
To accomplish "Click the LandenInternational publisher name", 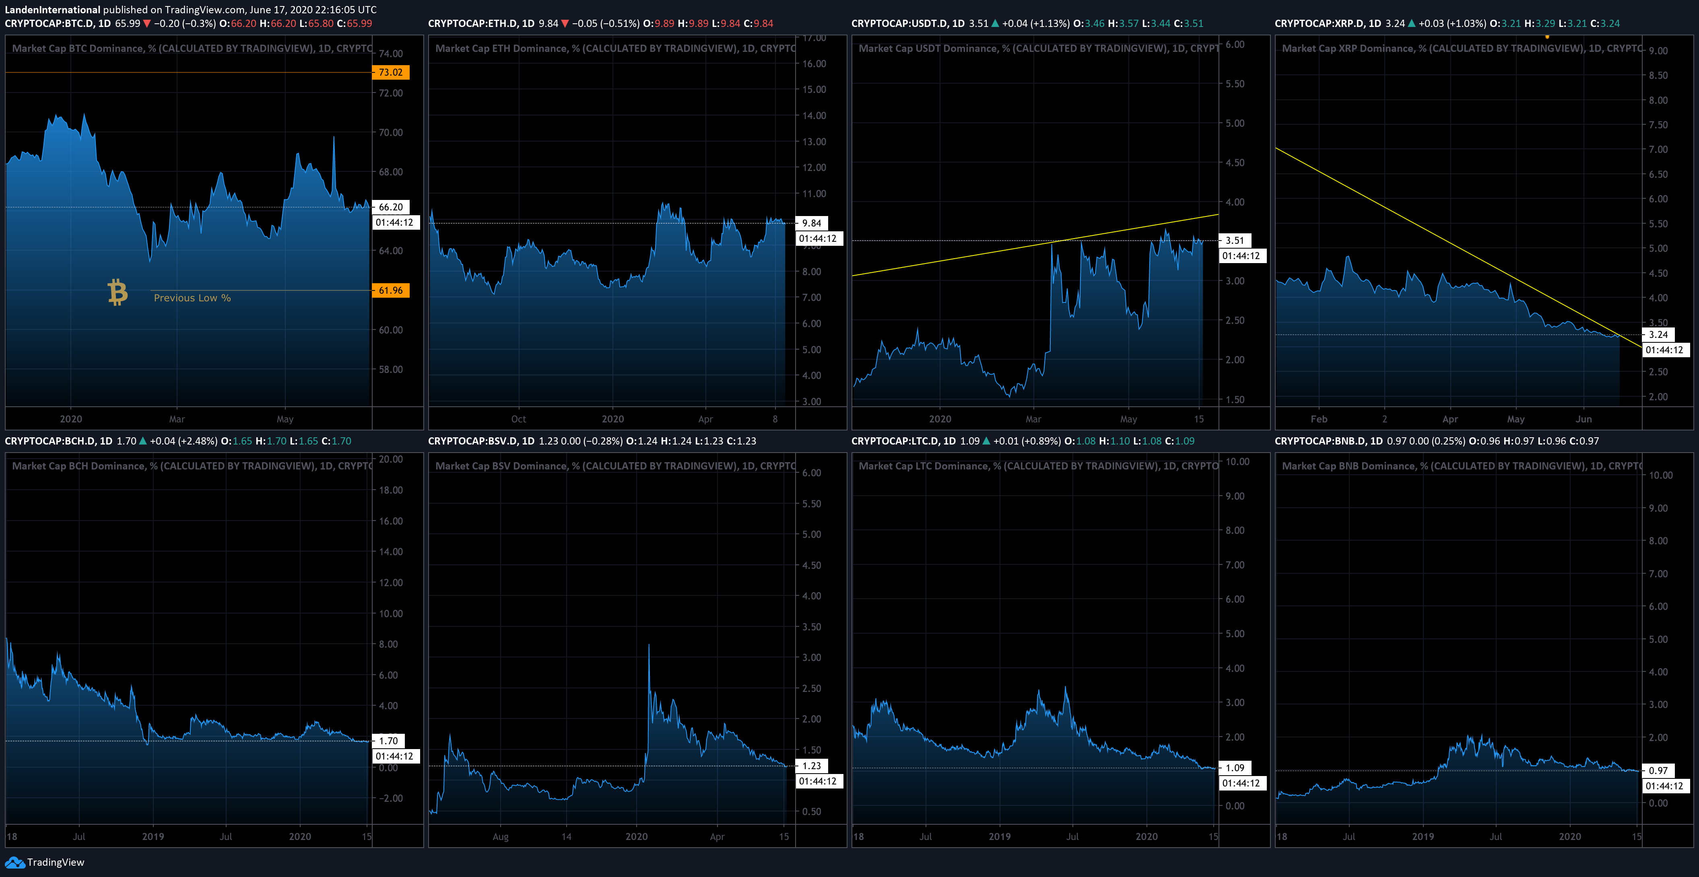I will point(53,10).
